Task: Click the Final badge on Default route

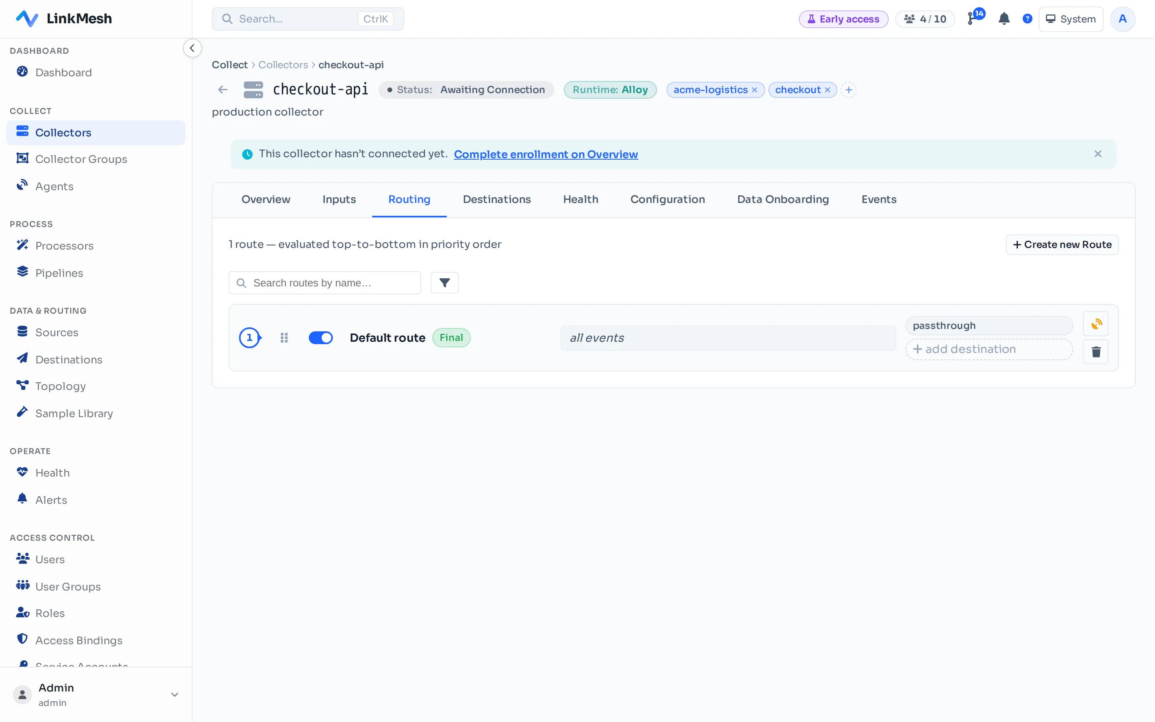Action: pyautogui.click(x=451, y=338)
